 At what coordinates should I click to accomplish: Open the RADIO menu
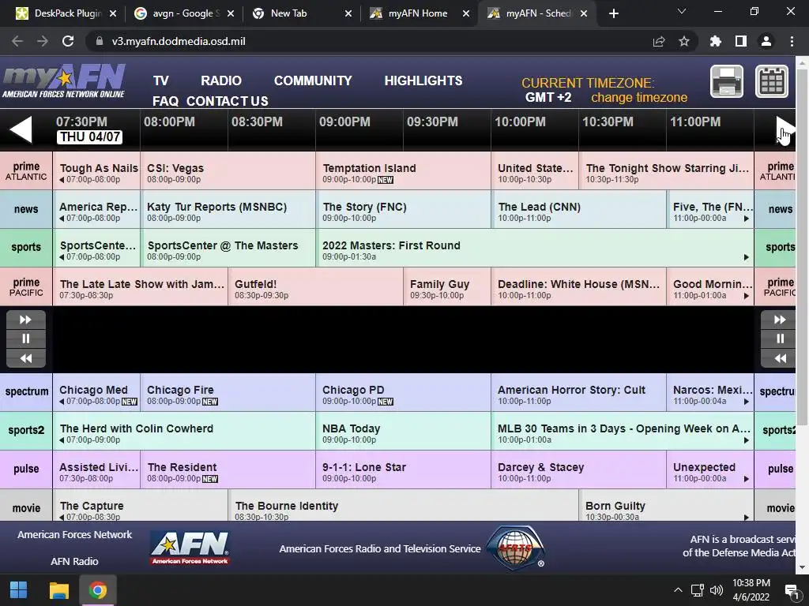tap(221, 81)
